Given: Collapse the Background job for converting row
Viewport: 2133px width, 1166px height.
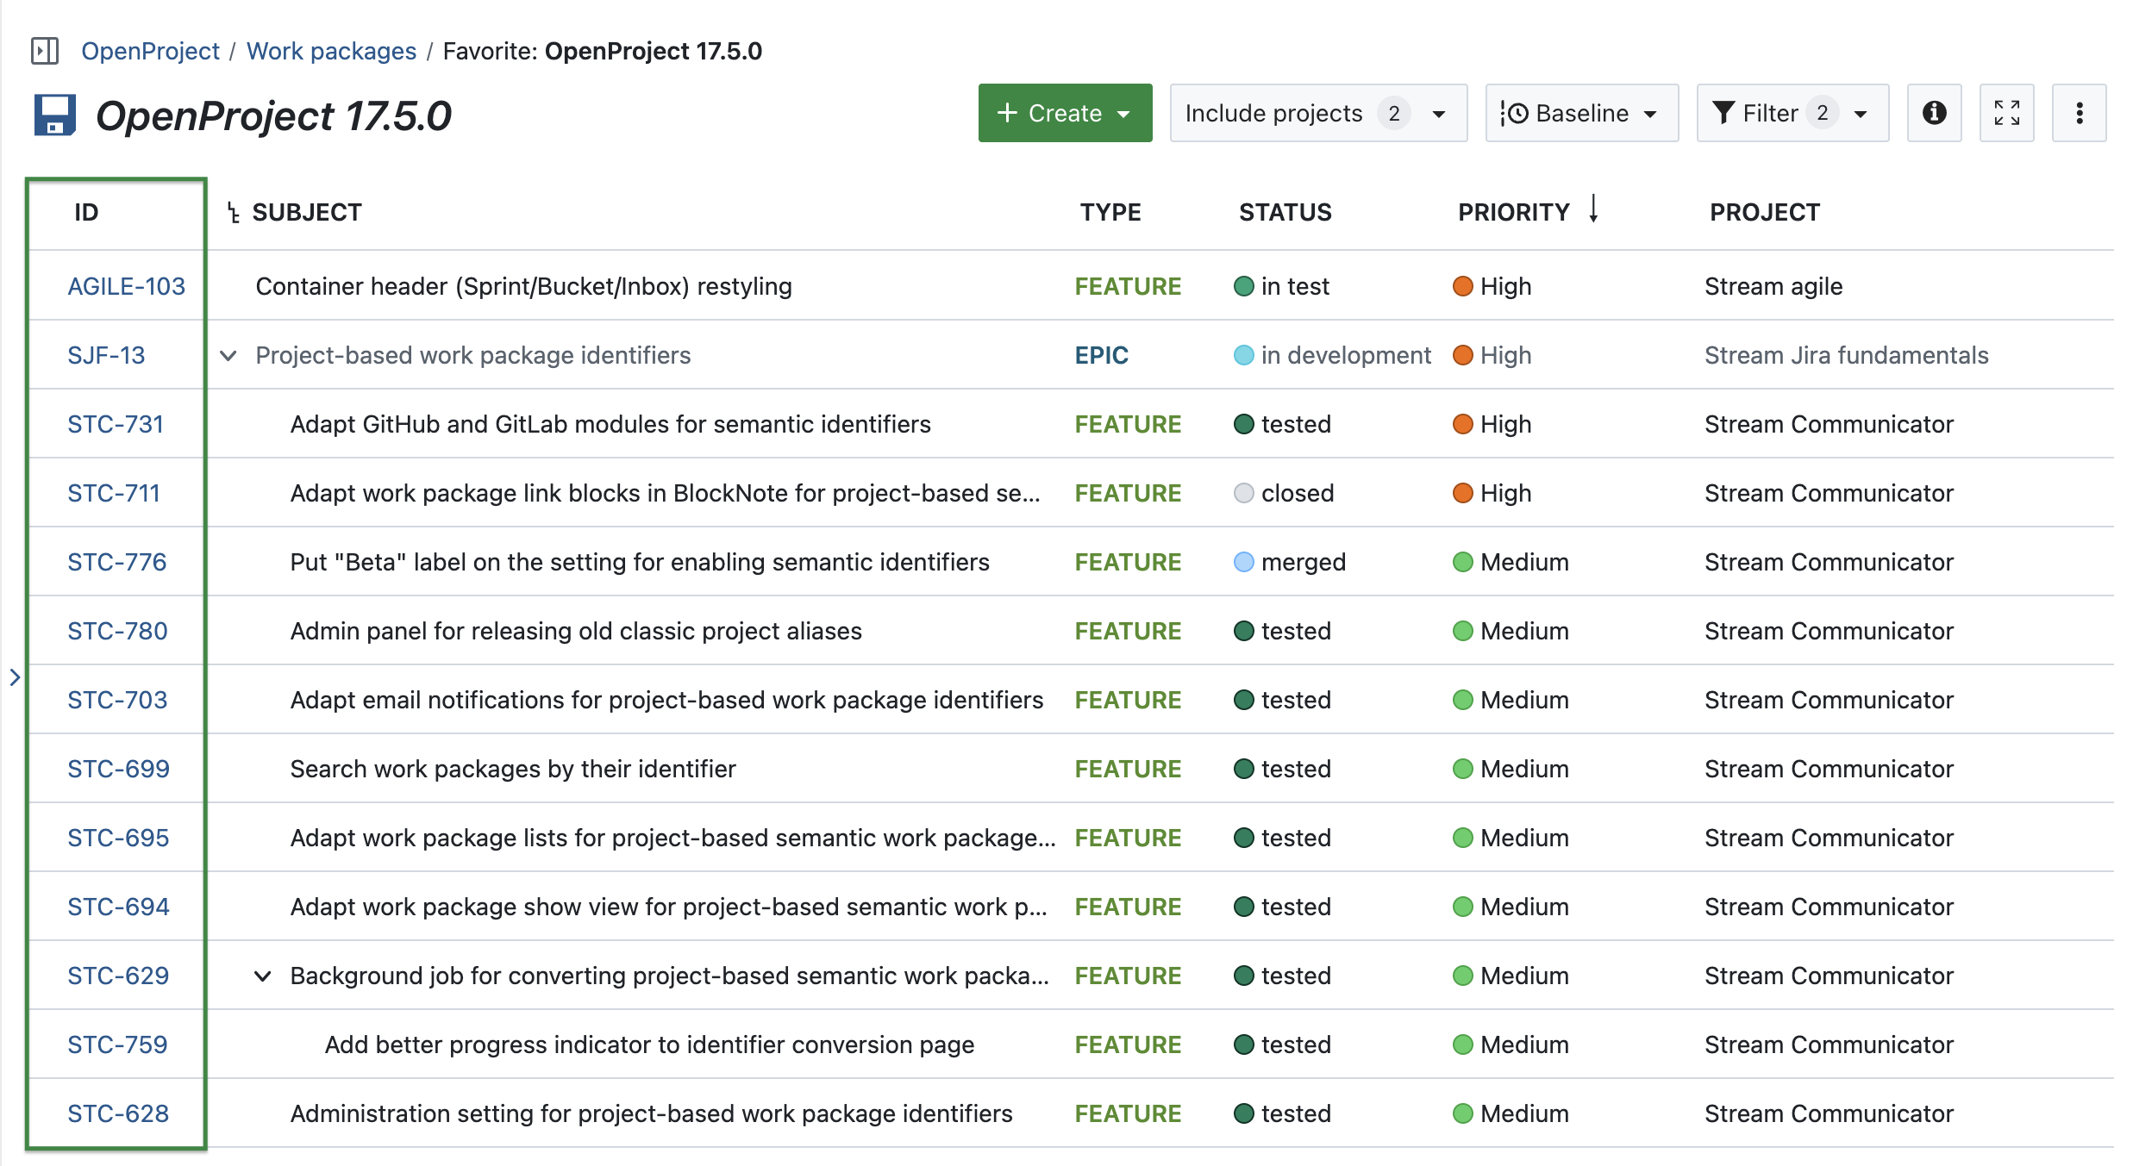Looking at the screenshot, I should (x=263, y=976).
